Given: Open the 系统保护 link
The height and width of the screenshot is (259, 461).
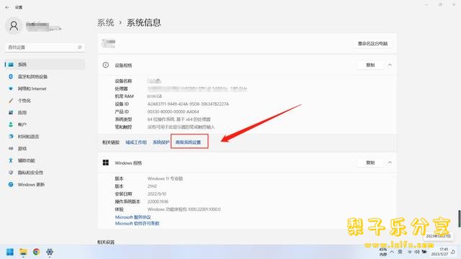Looking at the screenshot, I should pyautogui.click(x=161, y=142).
